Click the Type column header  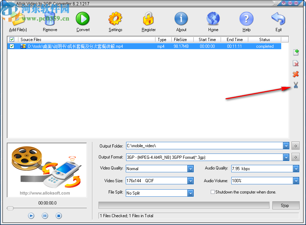162,39
